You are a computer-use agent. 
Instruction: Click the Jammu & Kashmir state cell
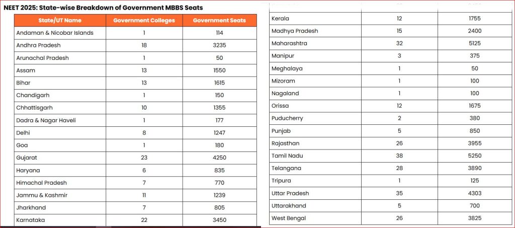point(42,195)
